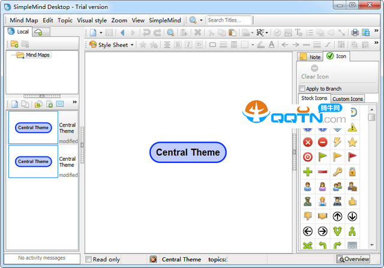Click the yellow star stock icon
Viewport: 384px width, 268px height.
(x=352, y=142)
